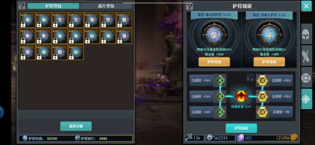Screen dimensions: 315x145
Task: Click the gold coin icon beside 121056
Action: [294, 138]
